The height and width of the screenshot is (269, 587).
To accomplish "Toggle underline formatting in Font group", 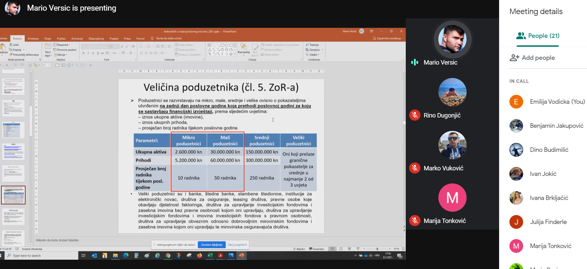I will [x=93, y=53].
